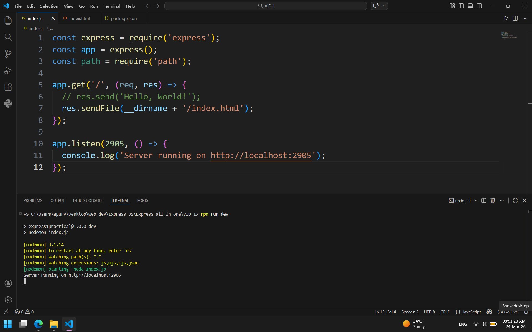532x332 pixels.
Task: Expand the new terminal launch profile dropdown
Action: [x=476, y=200]
